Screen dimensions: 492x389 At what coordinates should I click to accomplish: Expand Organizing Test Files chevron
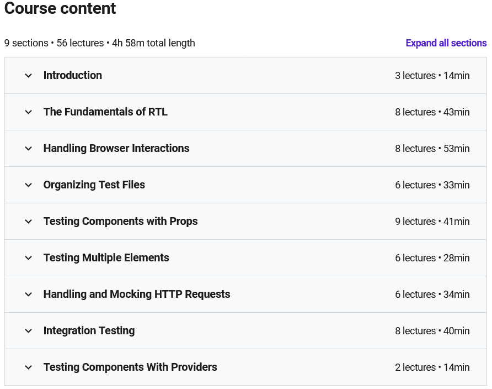click(x=28, y=185)
